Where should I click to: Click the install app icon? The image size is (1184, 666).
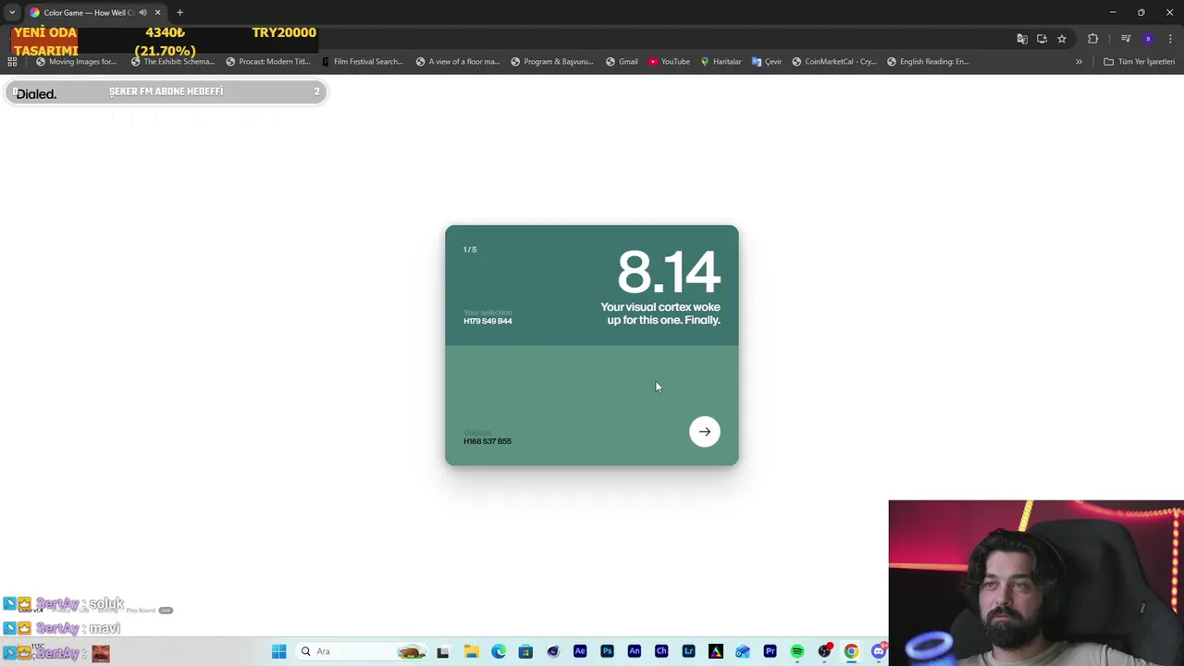(1042, 39)
